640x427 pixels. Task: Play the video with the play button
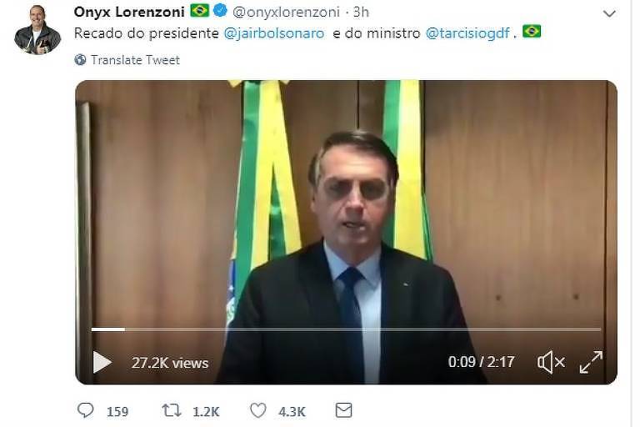pos(102,362)
